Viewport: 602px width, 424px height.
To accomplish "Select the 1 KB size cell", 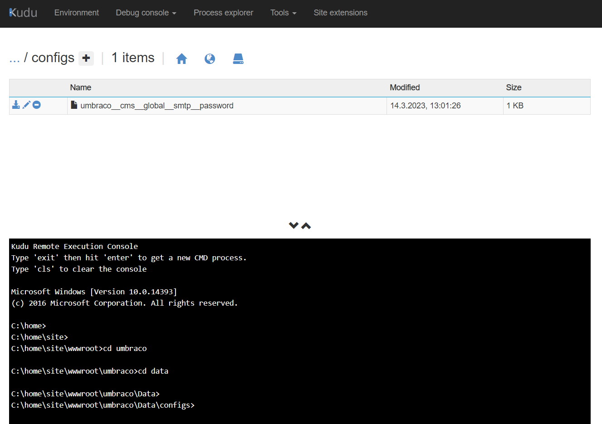I will click(515, 106).
